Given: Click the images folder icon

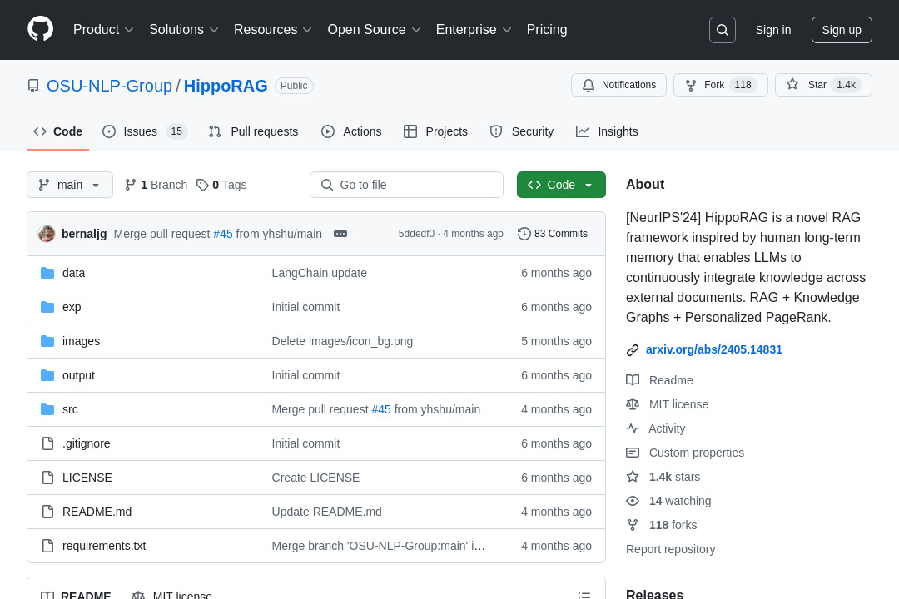Looking at the screenshot, I should coord(47,341).
